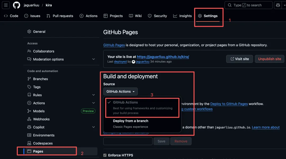Click the Codespaces icon in sidebar

29,143
